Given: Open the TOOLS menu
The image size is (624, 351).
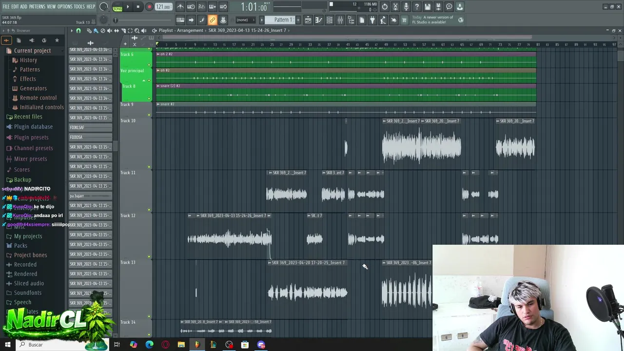Looking at the screenshot, I should pyautogui.click(x=79, y=7).
